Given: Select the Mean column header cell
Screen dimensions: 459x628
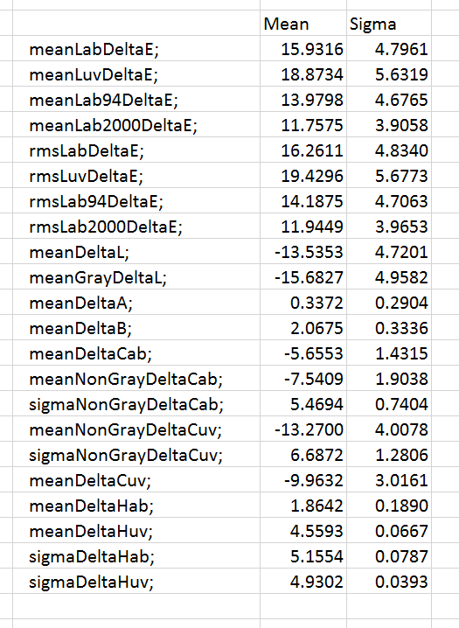Looking at the screenshot, I should click(x=303, y=24).
